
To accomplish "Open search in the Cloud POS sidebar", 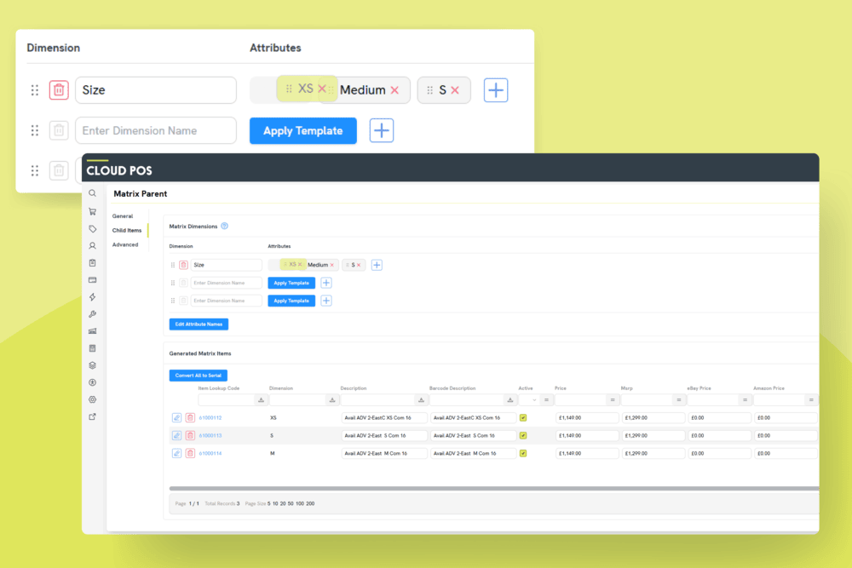I will pyautogui.click(x=92, y=193).
